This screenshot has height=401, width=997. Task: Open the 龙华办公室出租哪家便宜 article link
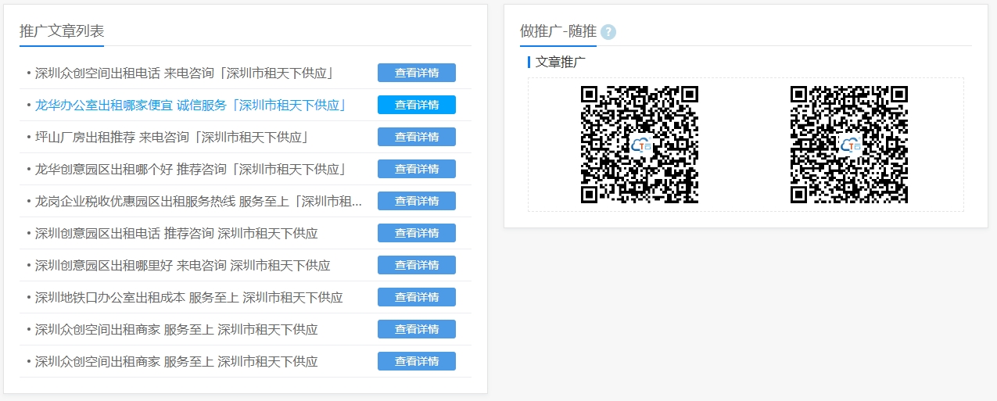[190, 105]
